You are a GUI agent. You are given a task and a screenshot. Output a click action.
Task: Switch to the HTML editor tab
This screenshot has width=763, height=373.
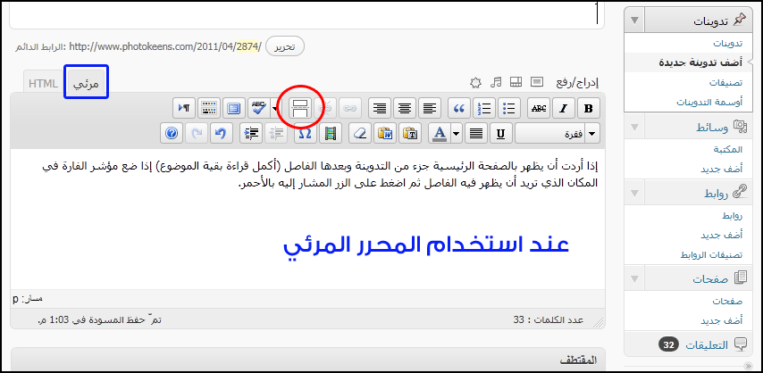43,83
